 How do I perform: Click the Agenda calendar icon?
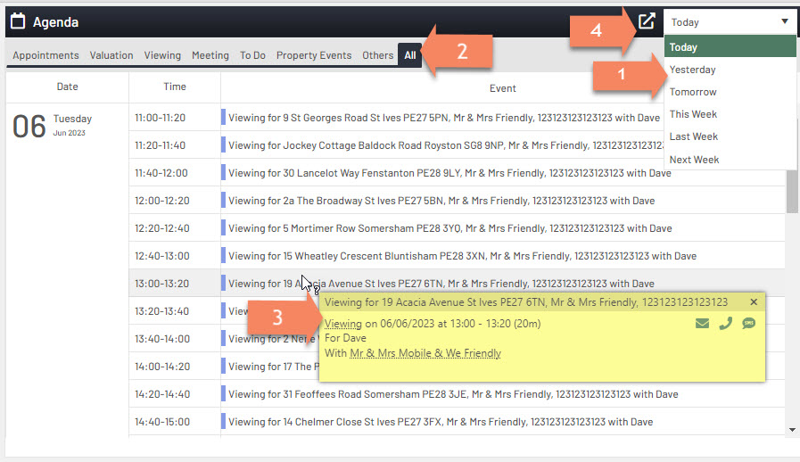[x=18, y=21]
